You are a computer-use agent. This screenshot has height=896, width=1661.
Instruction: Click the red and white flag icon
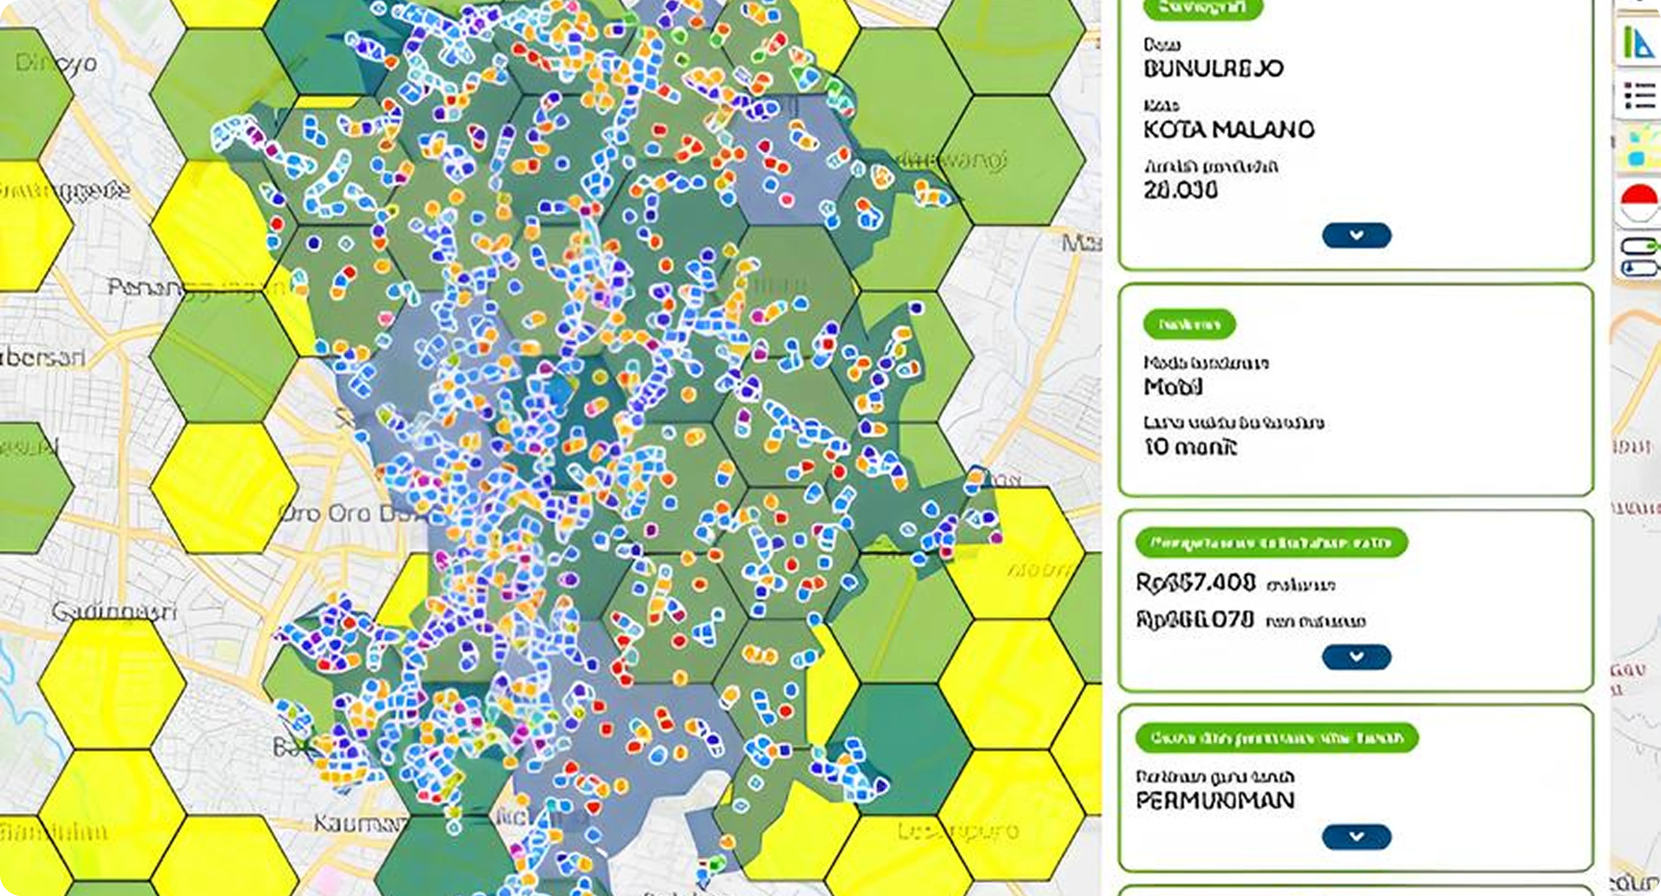[x=1639, y=203]
